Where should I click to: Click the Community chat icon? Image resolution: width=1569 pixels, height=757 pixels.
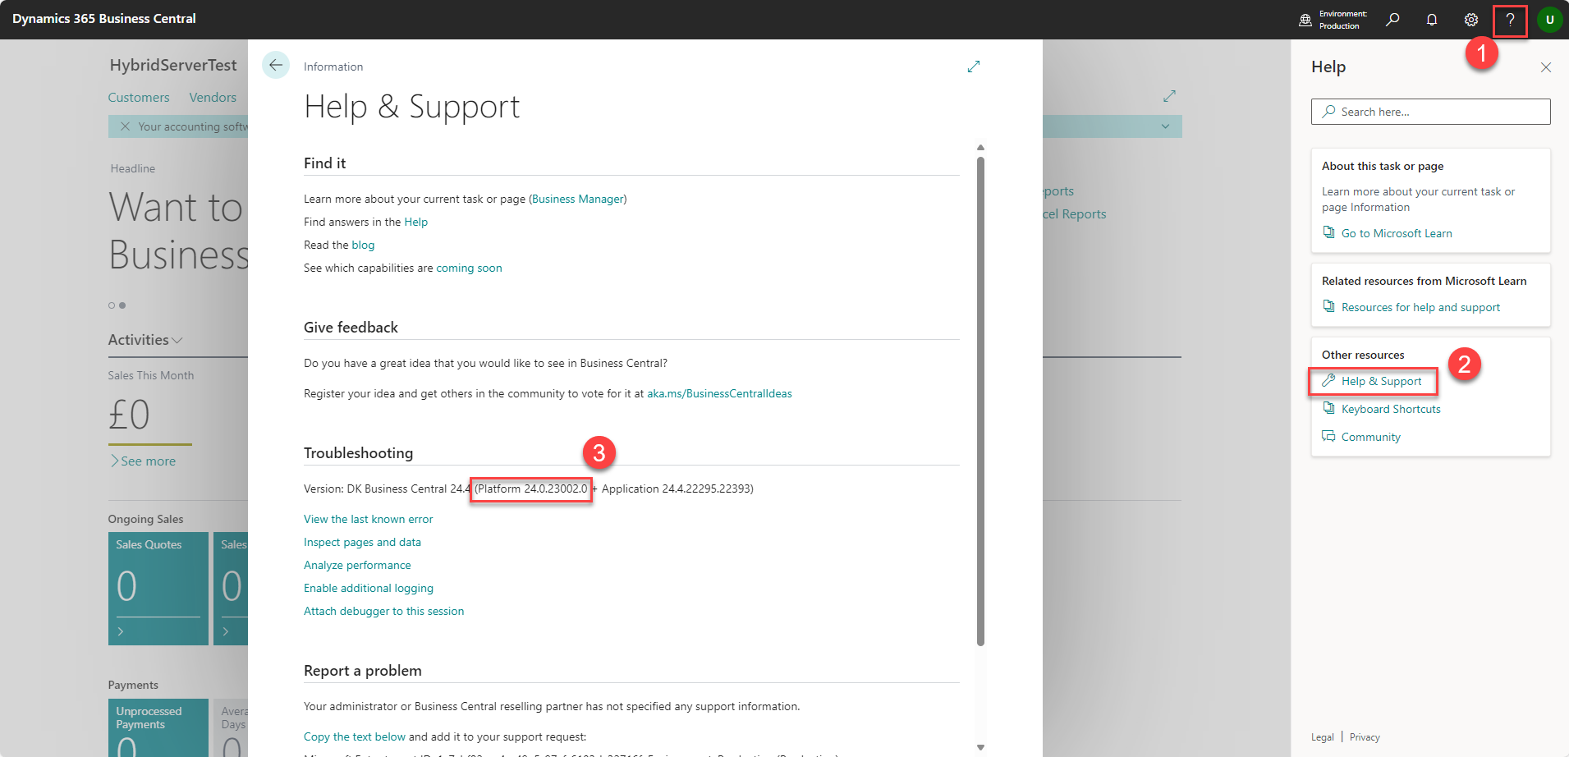click(1328, 436)
